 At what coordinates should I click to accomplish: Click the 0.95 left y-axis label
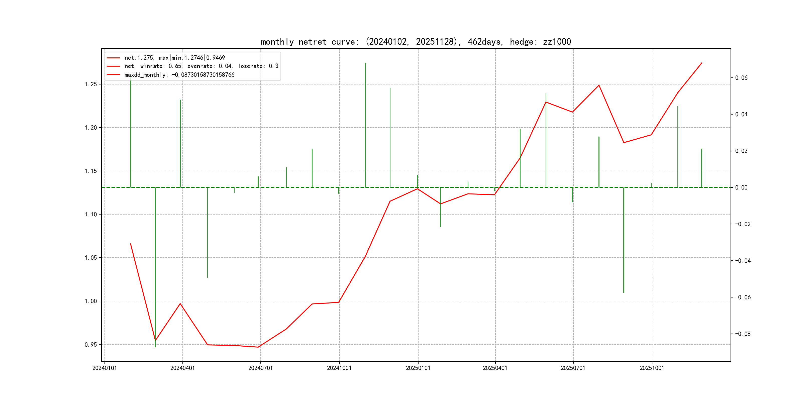(x=91, y=345)
